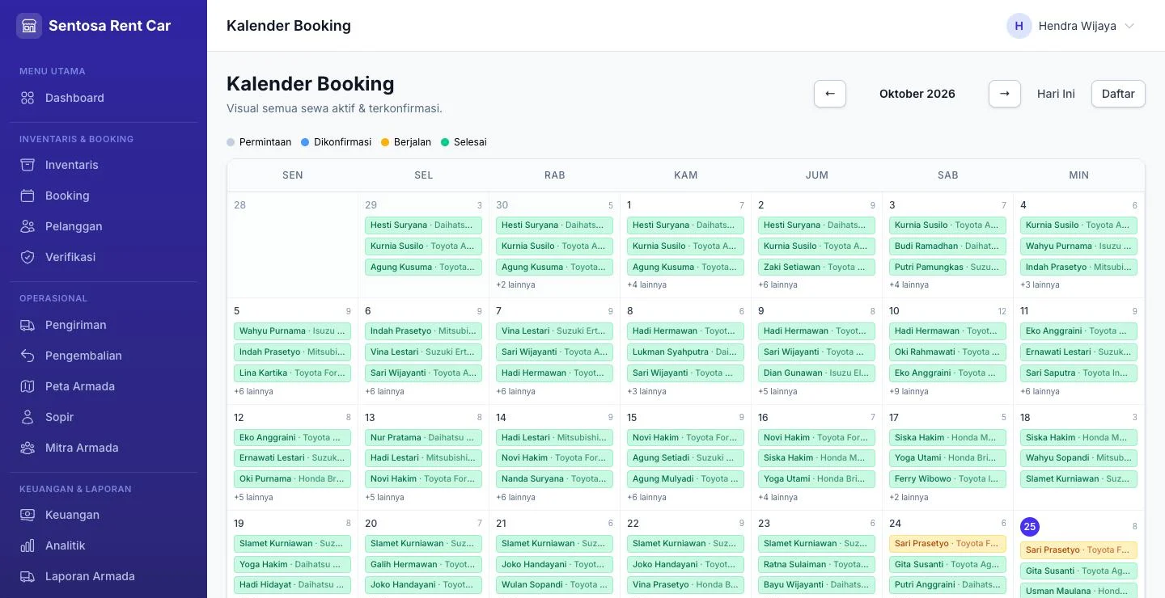Expand the Hendra Wijaya user menu chevron

1129,26
